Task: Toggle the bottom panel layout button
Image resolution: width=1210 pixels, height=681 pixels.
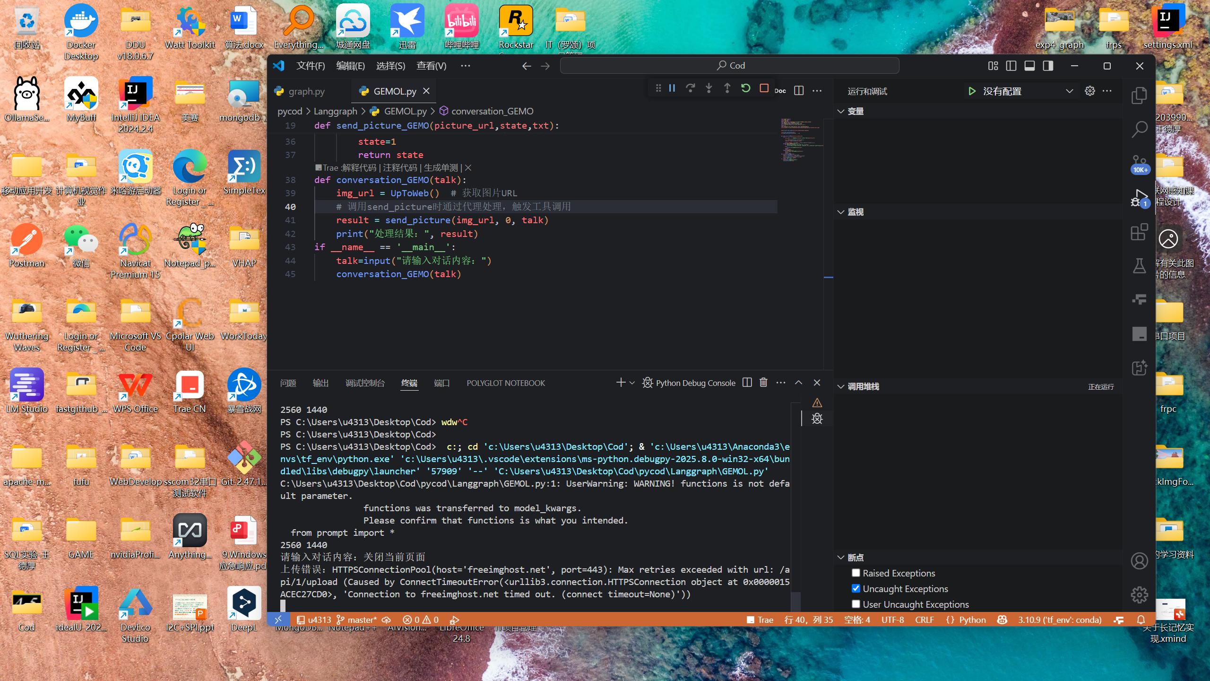Action: (x=1029, y=66)
